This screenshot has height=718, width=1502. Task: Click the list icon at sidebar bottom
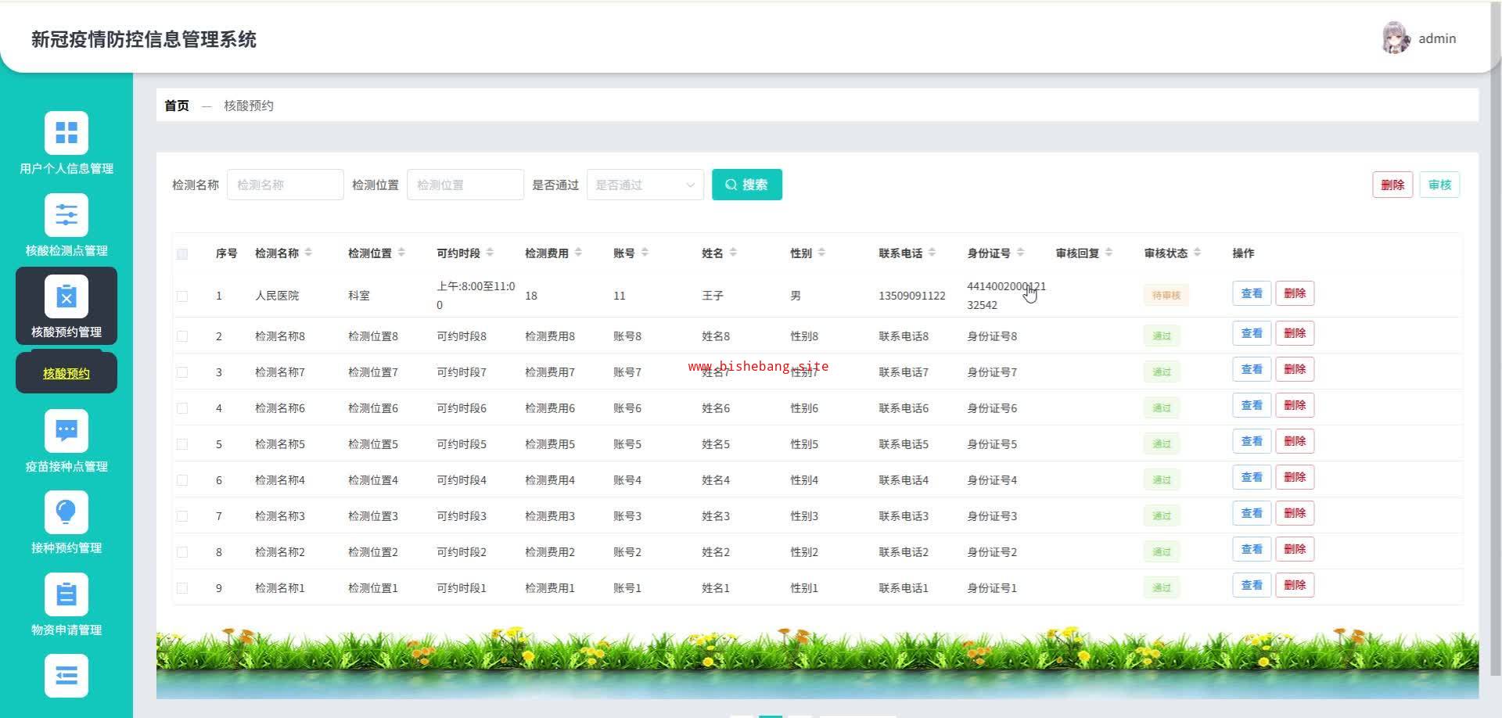click(x=66, y=676)
